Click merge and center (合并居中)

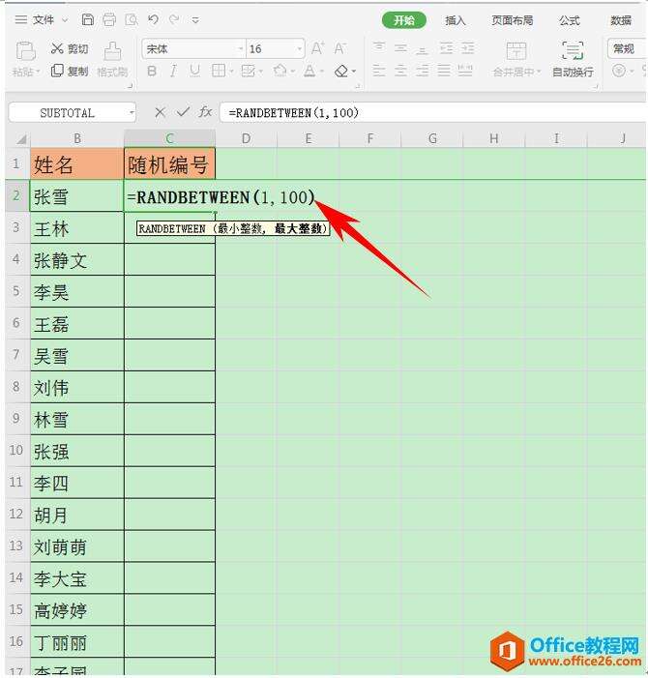coord(516,59)
